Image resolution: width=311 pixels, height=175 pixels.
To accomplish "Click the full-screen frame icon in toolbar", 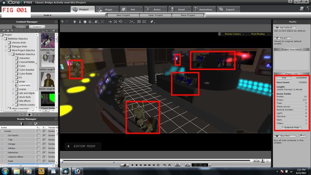I will tap(144, 22).
